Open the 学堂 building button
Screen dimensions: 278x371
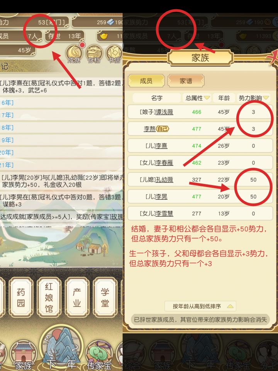point(105,298)
